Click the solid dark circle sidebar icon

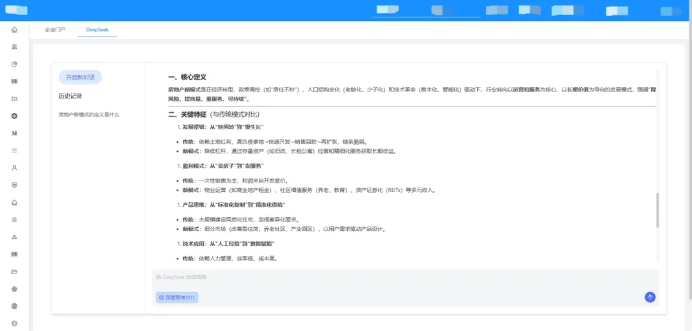[14, 116]
